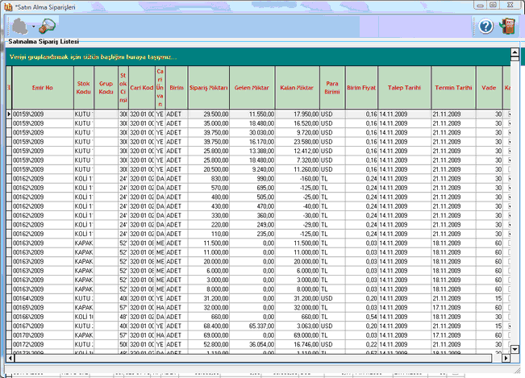Click the vertical scrollbar down arrow
The height and width of the screenshot is (378, 525).
click(515, 350)
